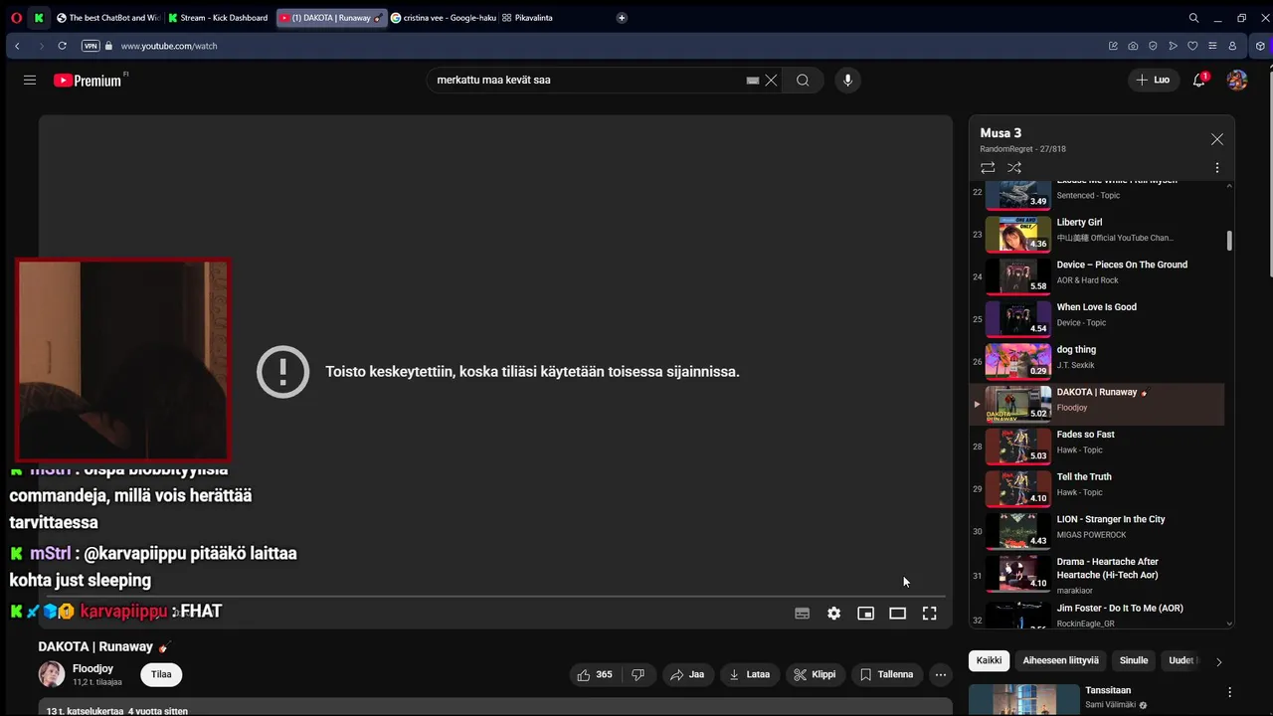Open the Floodjoy channel avatar
The width and height of the screenshot is (1273, 716).
coord(52,674)
